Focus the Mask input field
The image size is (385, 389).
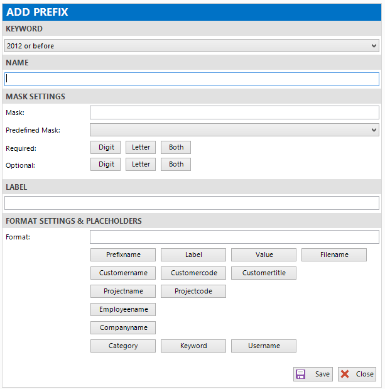(x=234, y=112)
